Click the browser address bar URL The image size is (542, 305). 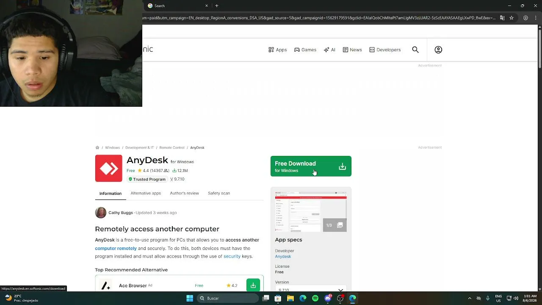click(x=319, y=18)
